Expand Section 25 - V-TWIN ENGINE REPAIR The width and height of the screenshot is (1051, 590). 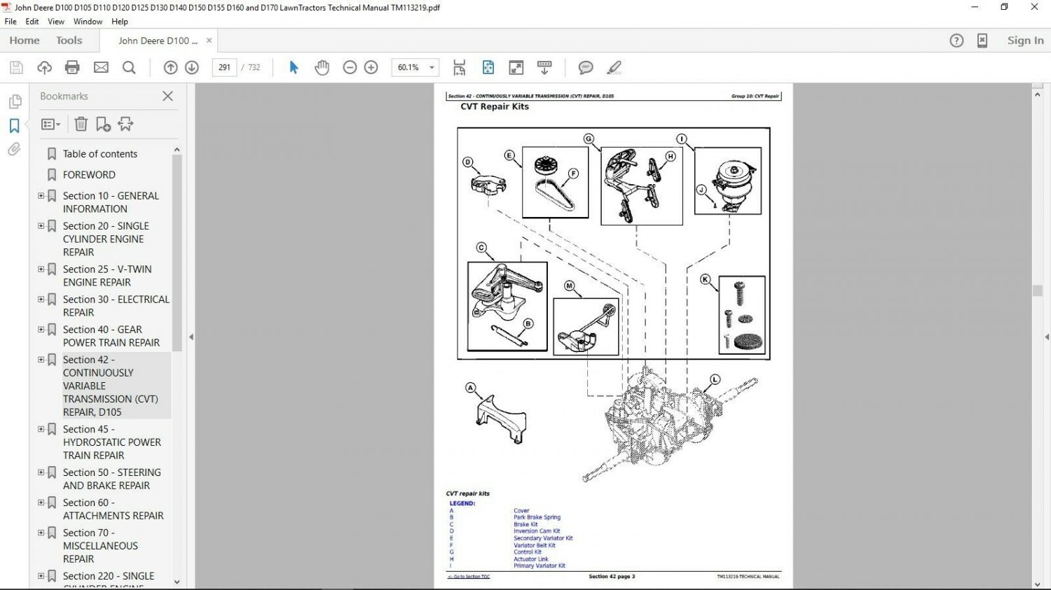[x=41, y=269]
